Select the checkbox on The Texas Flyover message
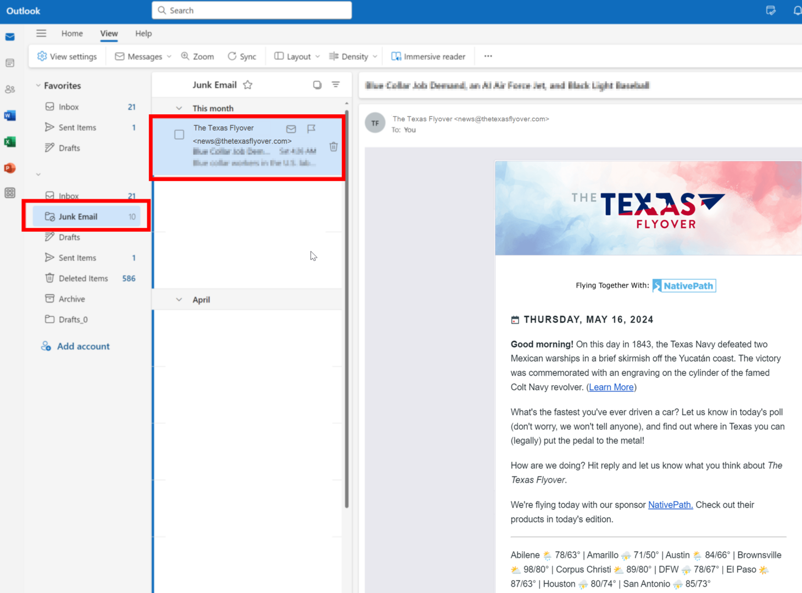Viewport: 802px width, 593px height. 179,135
